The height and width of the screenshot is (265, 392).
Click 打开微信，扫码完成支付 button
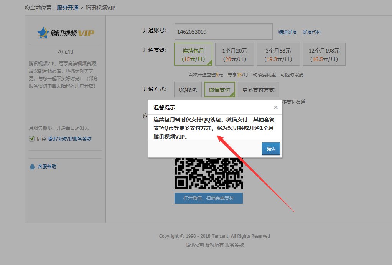click(208, 198)
